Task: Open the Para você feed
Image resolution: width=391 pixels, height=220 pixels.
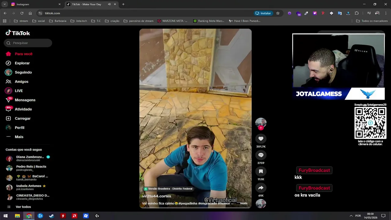Action: 19,54
